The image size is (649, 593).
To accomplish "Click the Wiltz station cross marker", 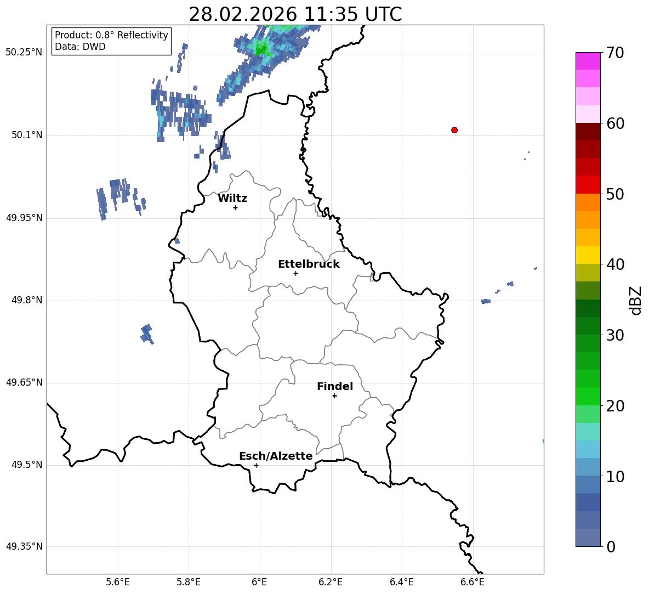I will [236, 207].
